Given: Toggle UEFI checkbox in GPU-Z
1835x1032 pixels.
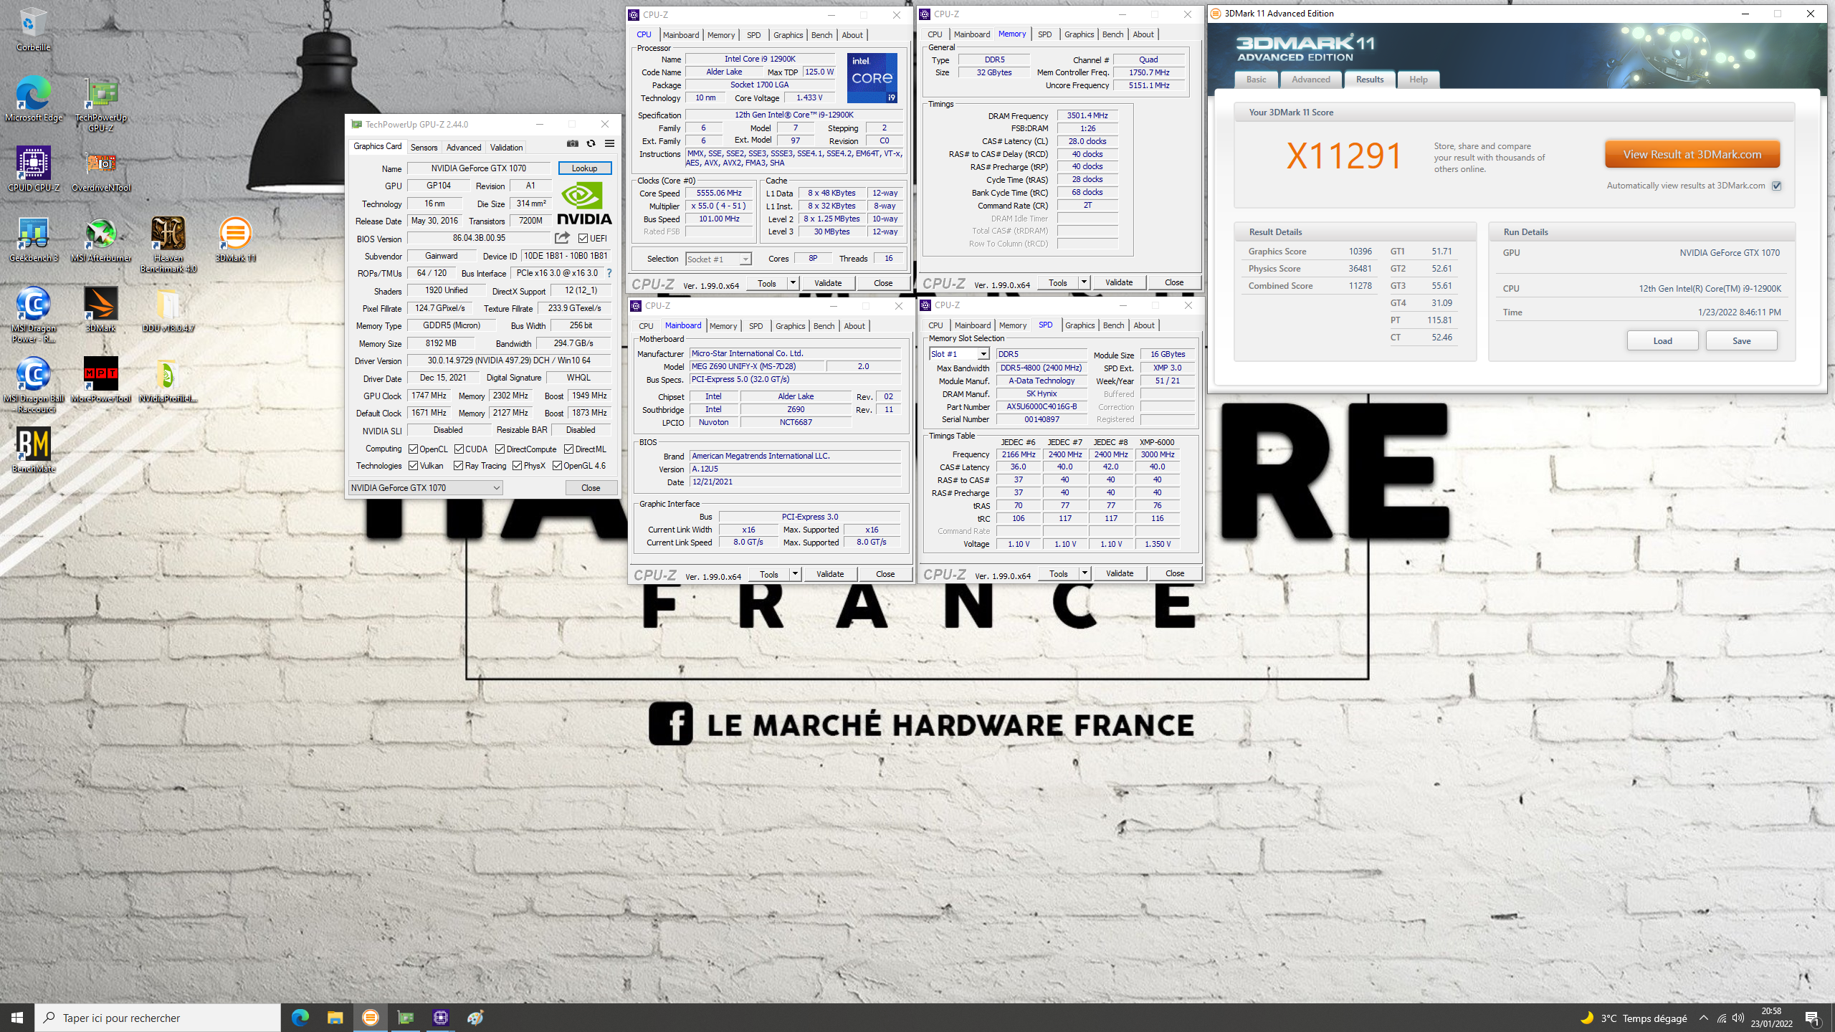Looking at the screenshot, I should (583, 239).
